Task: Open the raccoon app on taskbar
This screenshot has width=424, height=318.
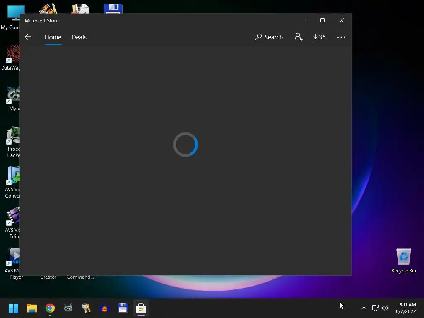Action: pyautogui.click(x=68, y=308)
